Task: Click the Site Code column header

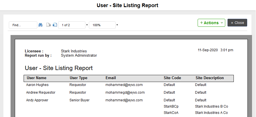Action: pos(172,78)
